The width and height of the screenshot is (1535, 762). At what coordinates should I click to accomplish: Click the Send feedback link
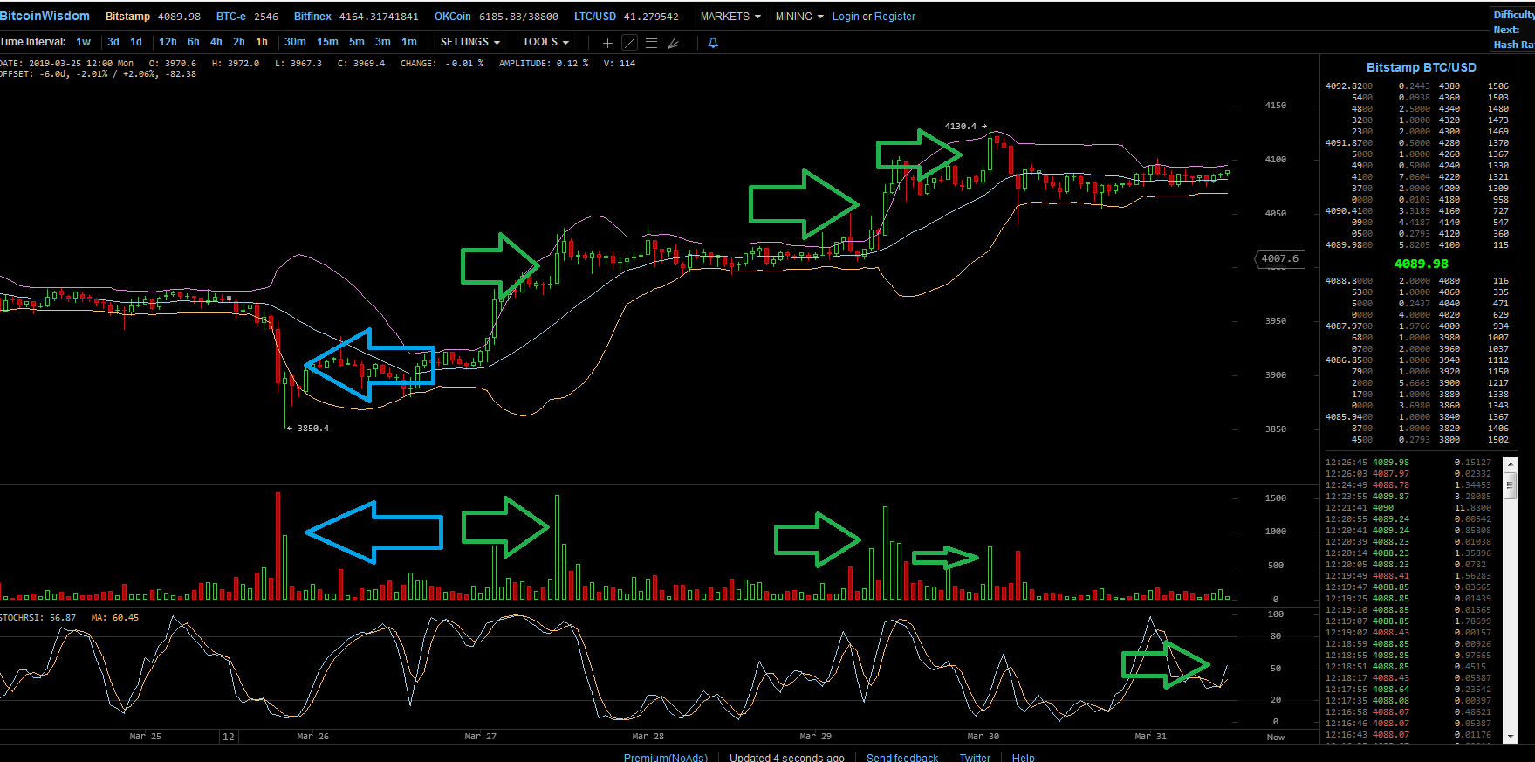[x=902, y=757]
